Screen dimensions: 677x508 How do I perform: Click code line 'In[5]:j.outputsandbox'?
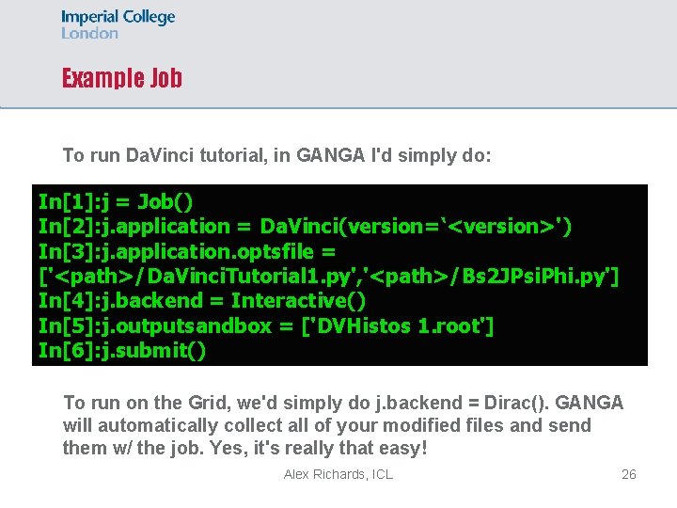click(266, 325)
